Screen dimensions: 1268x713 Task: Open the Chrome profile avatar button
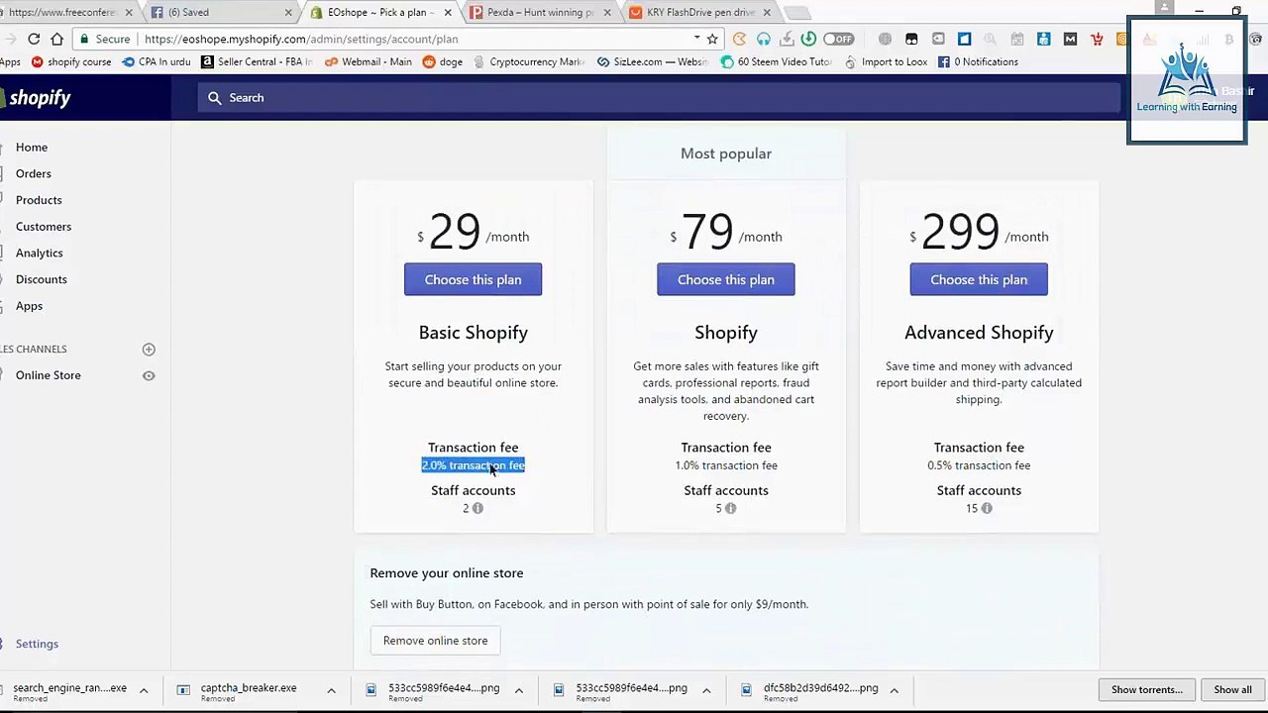1164,8
